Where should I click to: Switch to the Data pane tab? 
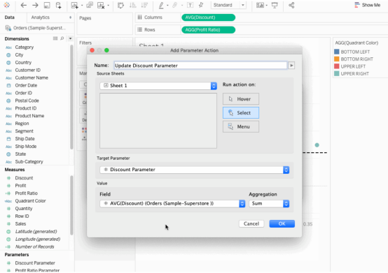pos(10,17)
